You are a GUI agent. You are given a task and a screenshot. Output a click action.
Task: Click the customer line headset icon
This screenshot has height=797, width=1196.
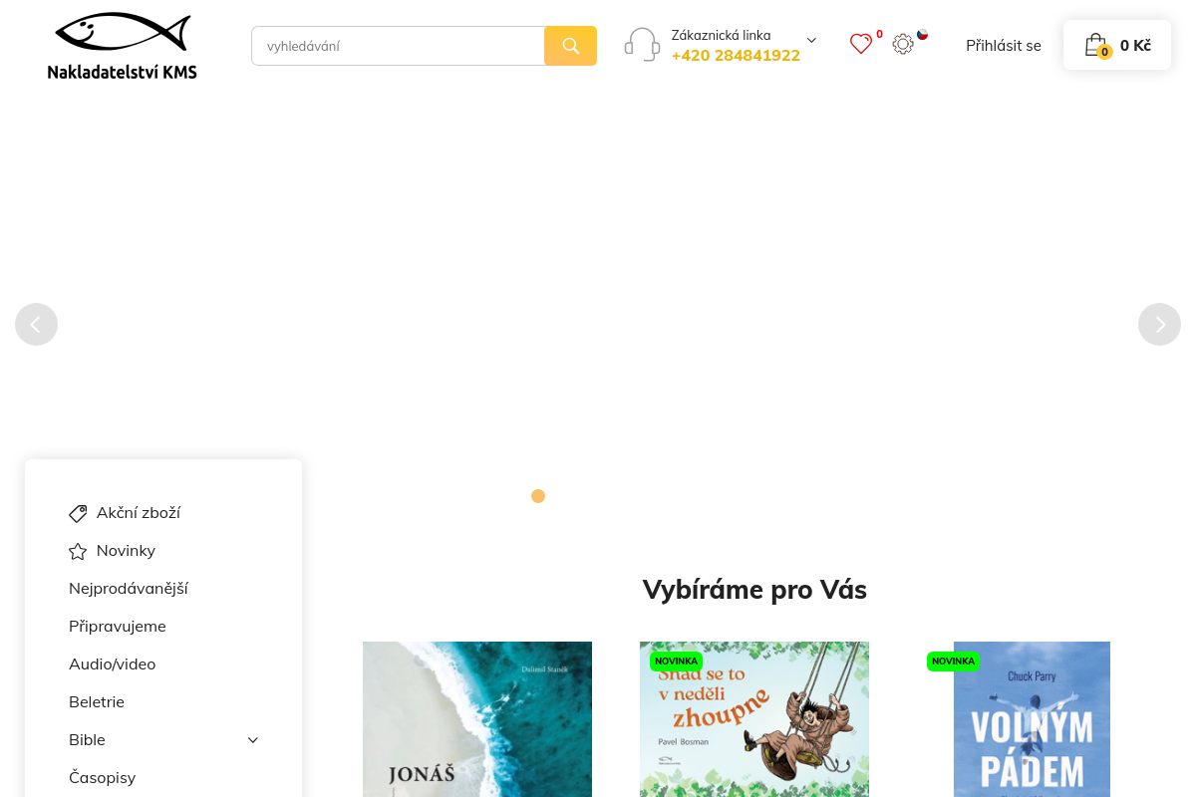(x=642, y=45)
